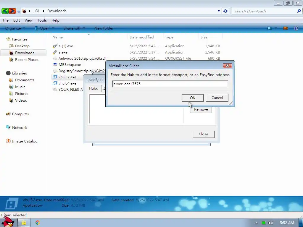Expand the LOL breadcrumb arrow

(44, 11)
